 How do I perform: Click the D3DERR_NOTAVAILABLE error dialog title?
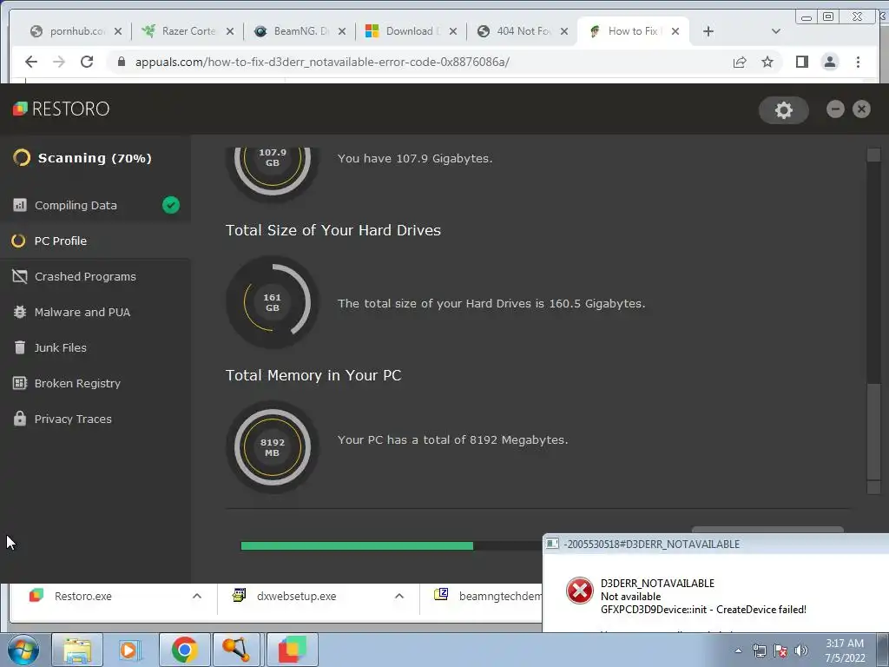(x=651, y=544)
